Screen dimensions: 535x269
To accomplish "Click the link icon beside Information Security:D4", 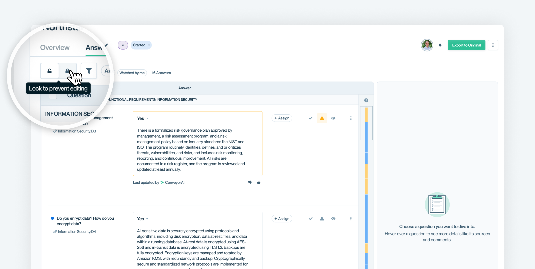I will click(x=55, y=232).
